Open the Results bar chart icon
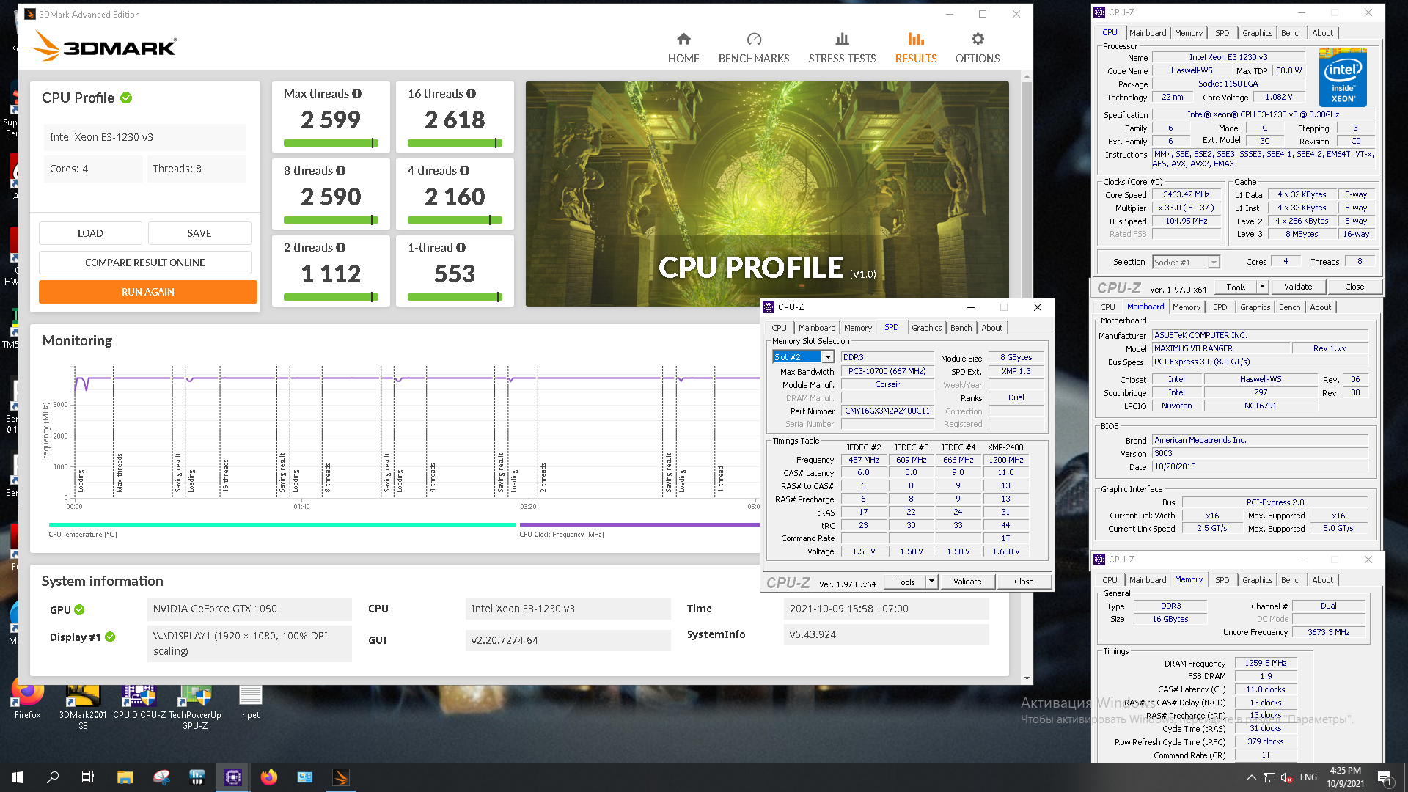Image resolution: width=1408 pixels, height=792 pixels. click(x=916, y=39)
